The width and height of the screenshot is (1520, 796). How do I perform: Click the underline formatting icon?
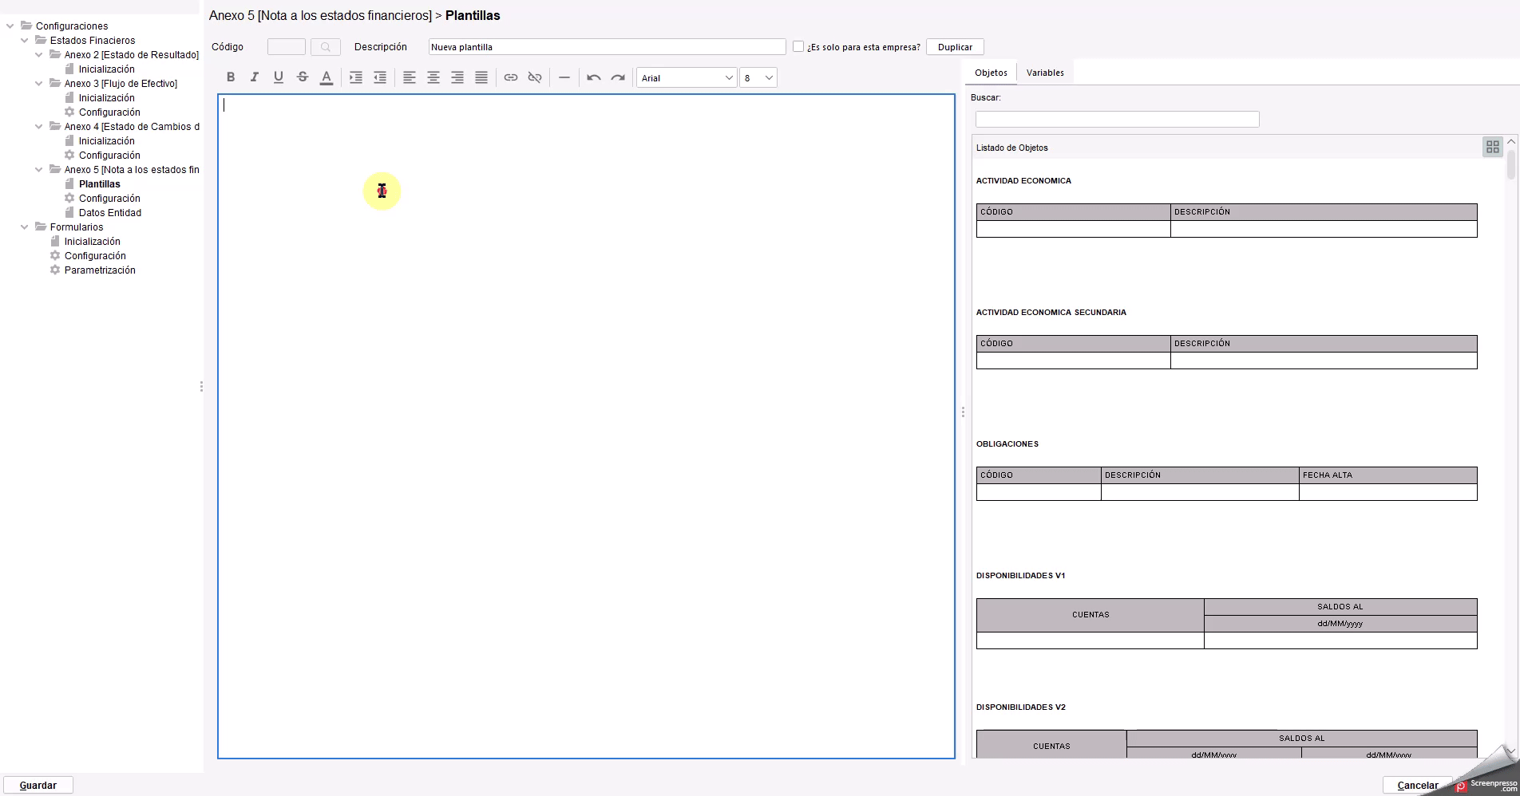(x=279, y=77)
